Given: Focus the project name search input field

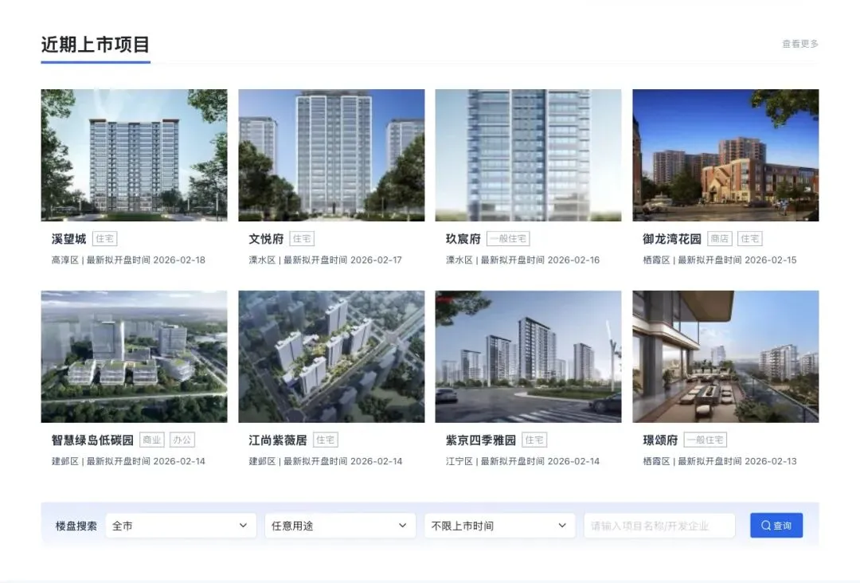Looking at the screenshot, I should point(659,526).
